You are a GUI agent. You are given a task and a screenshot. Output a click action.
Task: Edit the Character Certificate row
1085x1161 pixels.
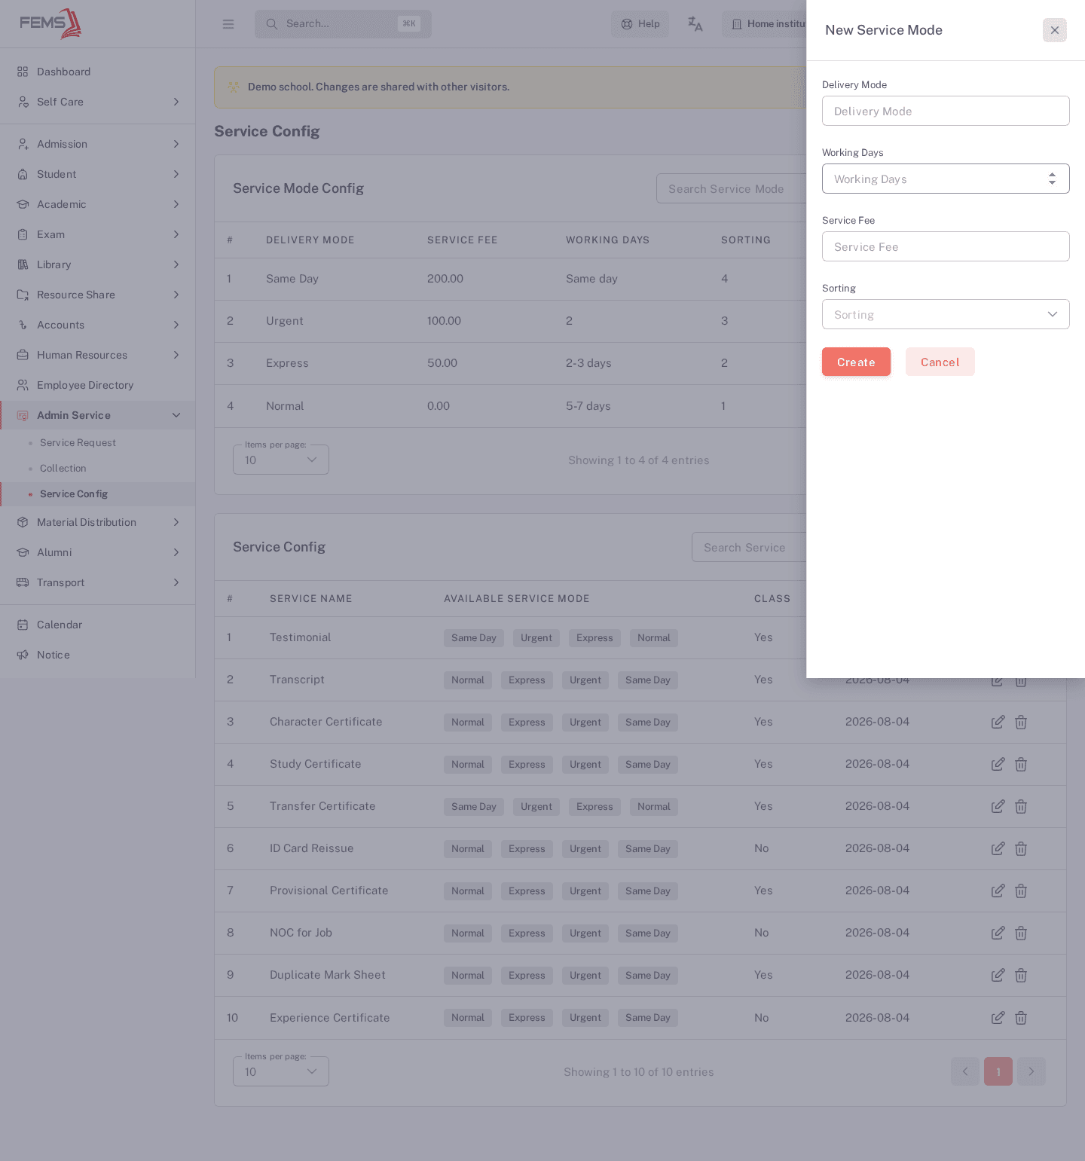998,722
